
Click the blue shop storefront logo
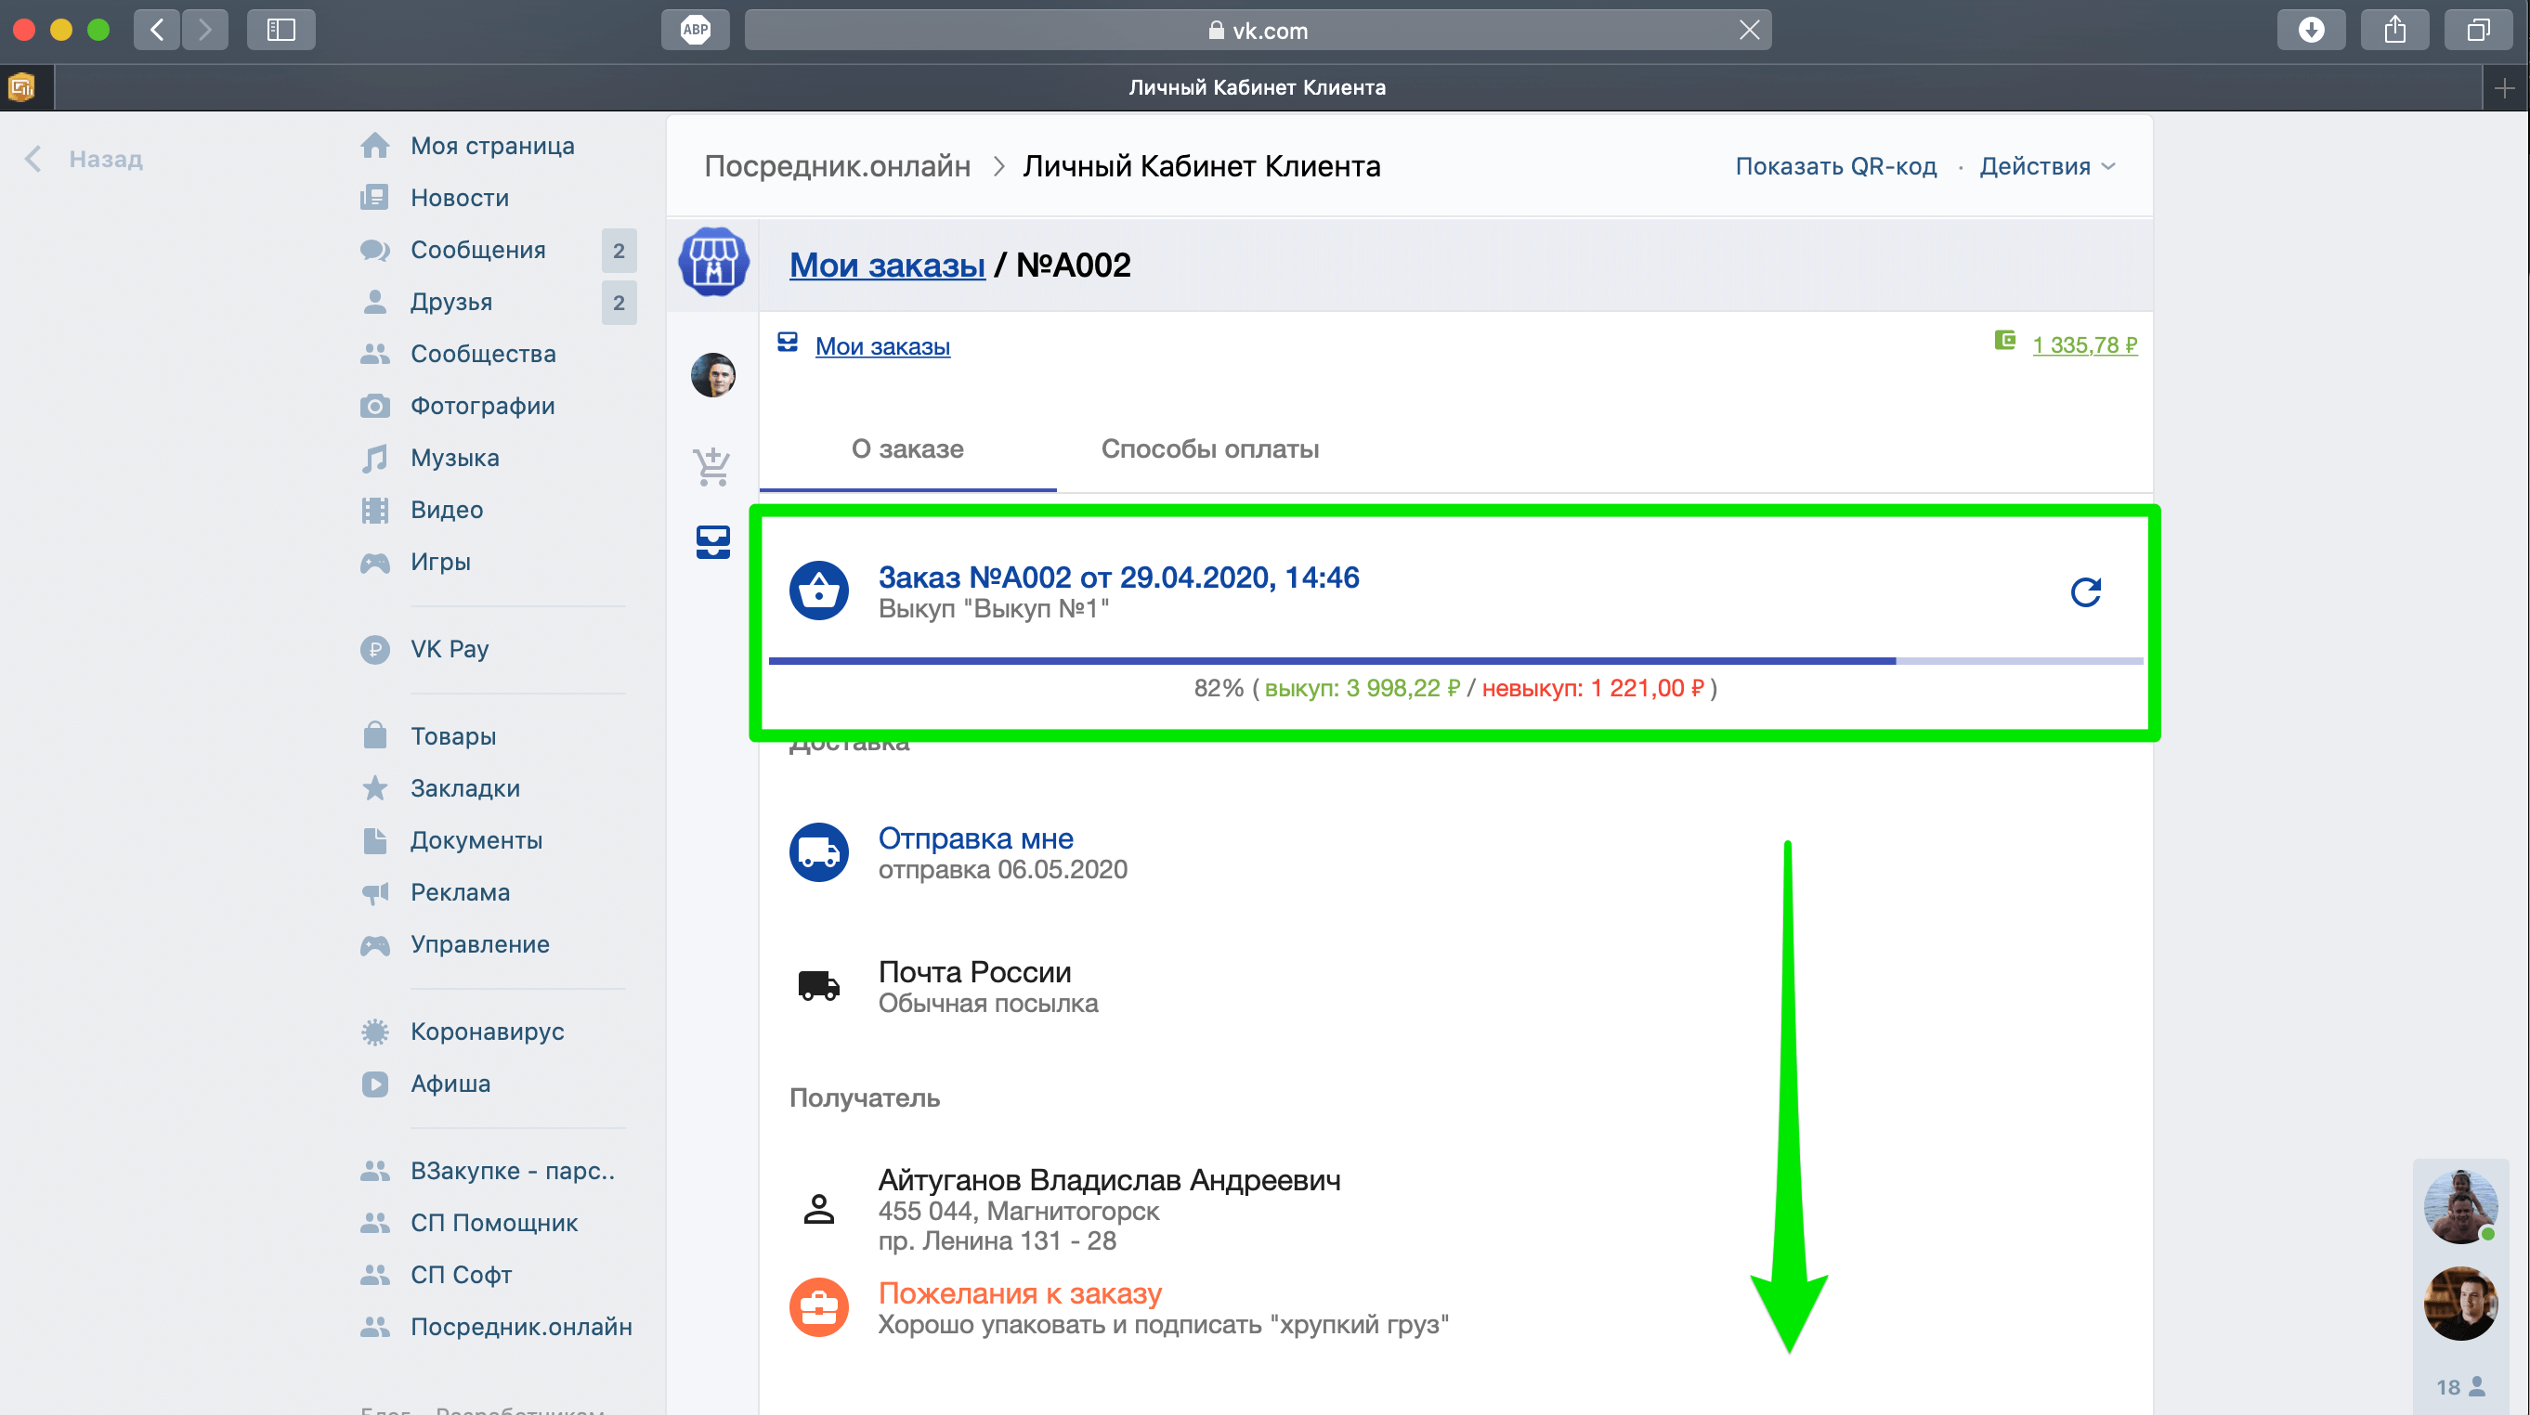point(714,263)
